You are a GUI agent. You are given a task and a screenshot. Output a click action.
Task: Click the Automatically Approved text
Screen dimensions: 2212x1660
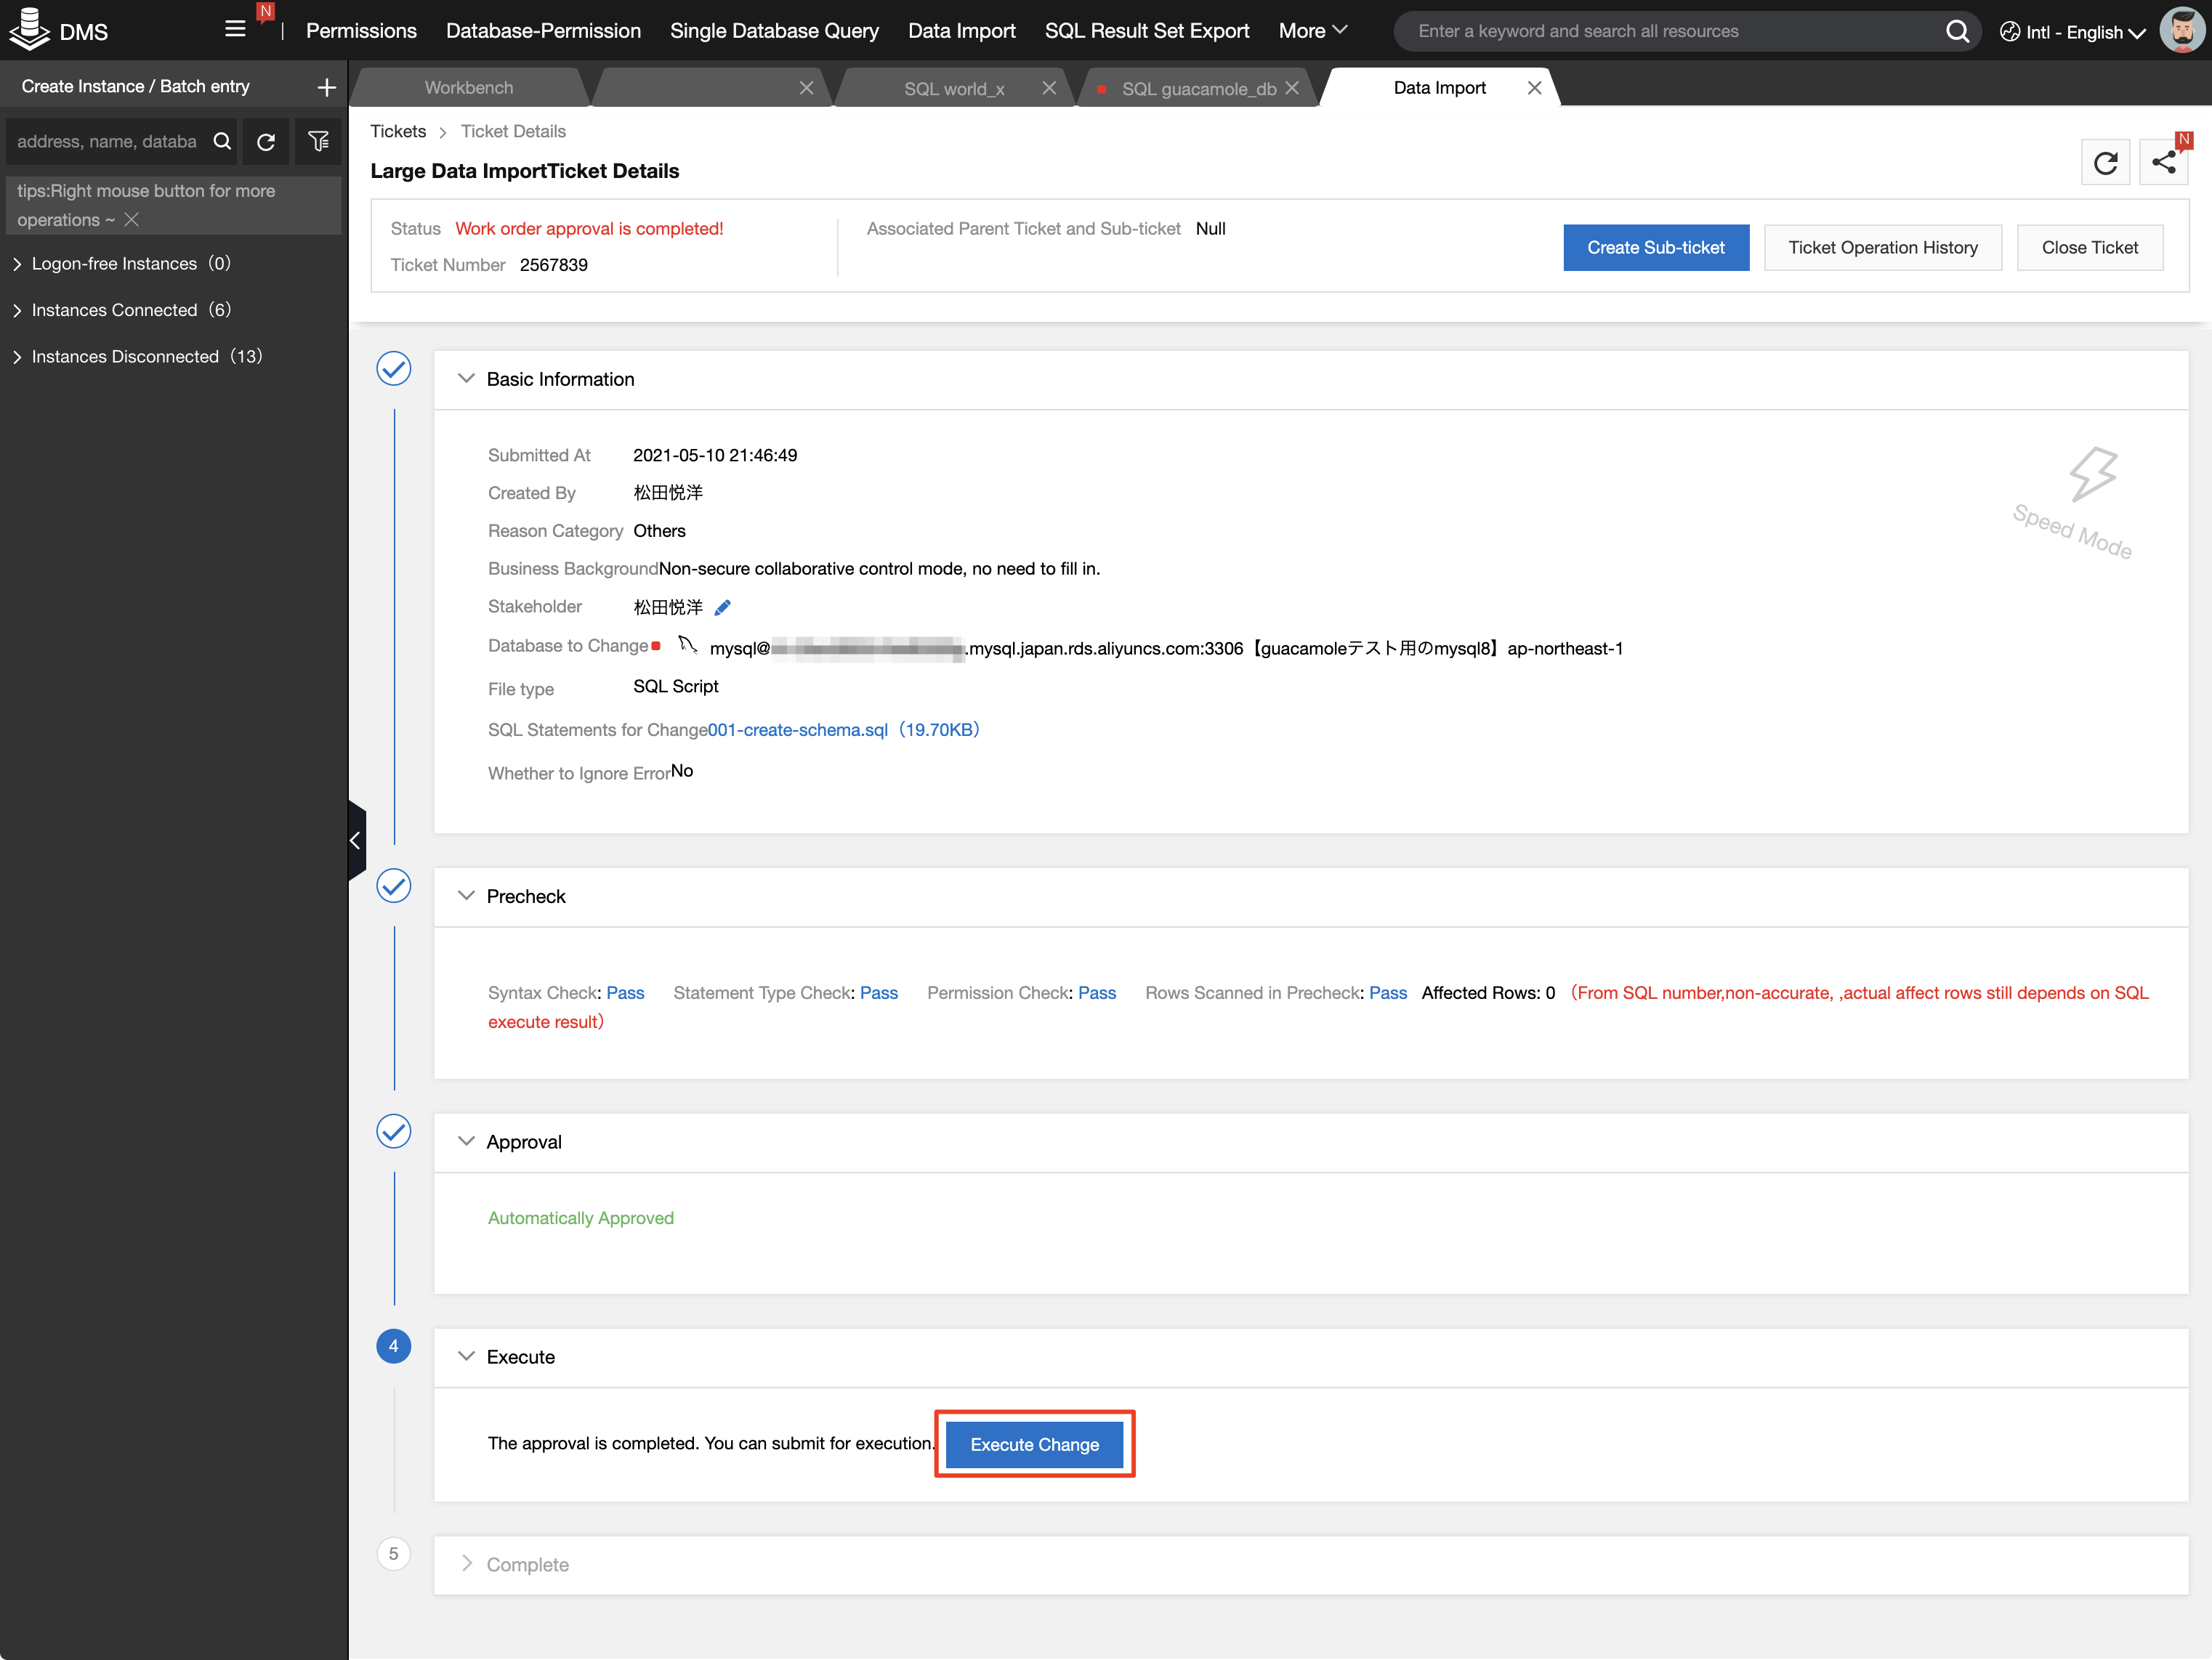581,1218
